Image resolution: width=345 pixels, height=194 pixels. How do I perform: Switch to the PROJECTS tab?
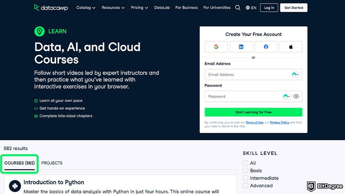pyautogui.click(x=52, y=163)
